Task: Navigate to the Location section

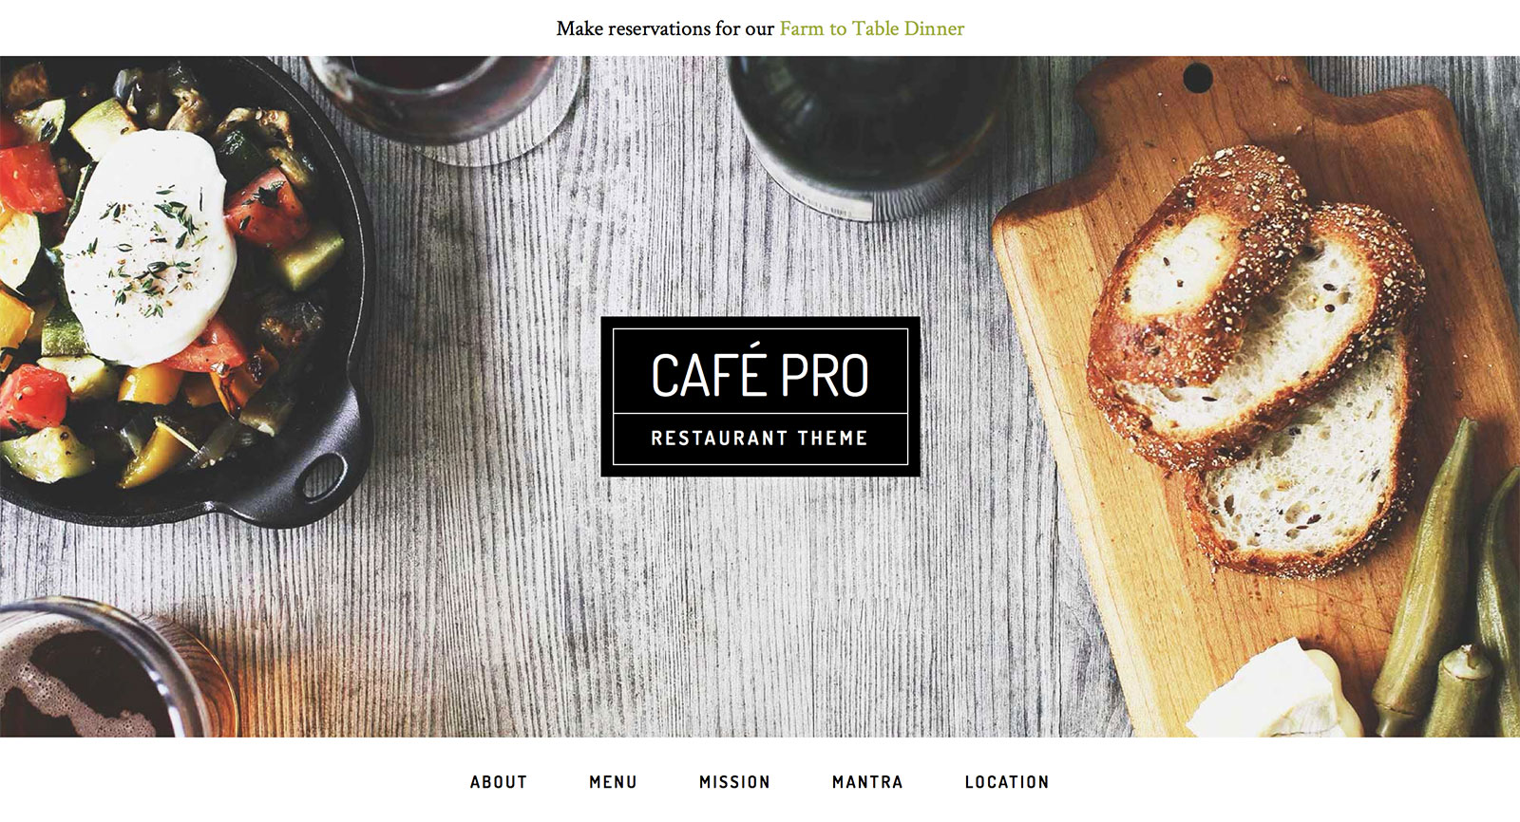Action: (x=1007, y=782)
